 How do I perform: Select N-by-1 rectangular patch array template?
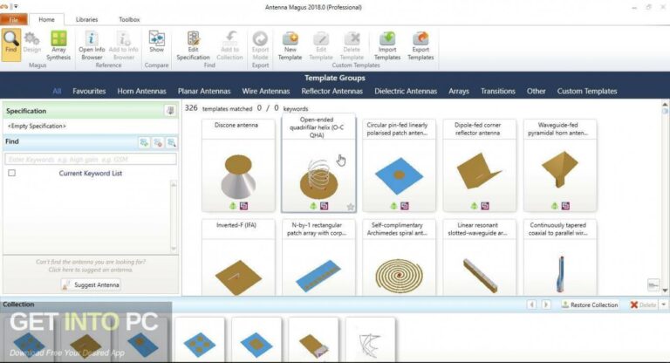pos(318,257)
